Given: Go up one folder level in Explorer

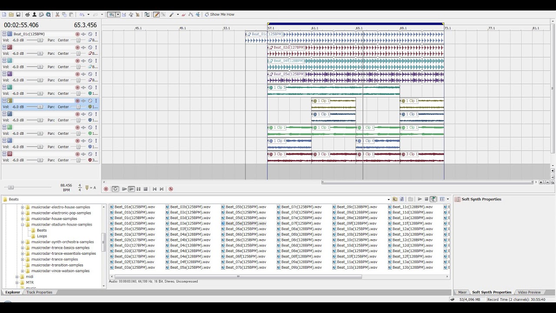Looking at the screenshot, I should 395,199.
